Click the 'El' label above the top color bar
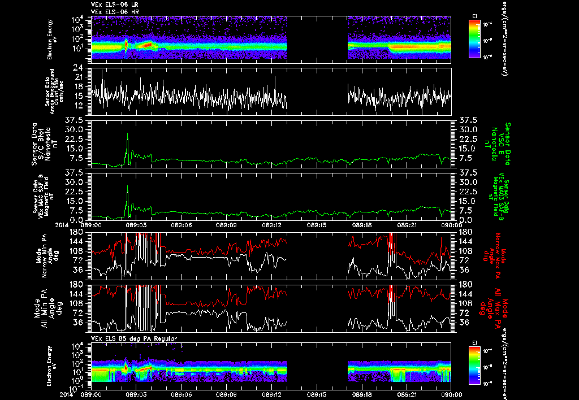 tap(474, 16)
